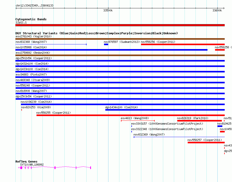232x182 pixels.
Task: Click the SYT10 gene's left arrow end
Action: 19,167
